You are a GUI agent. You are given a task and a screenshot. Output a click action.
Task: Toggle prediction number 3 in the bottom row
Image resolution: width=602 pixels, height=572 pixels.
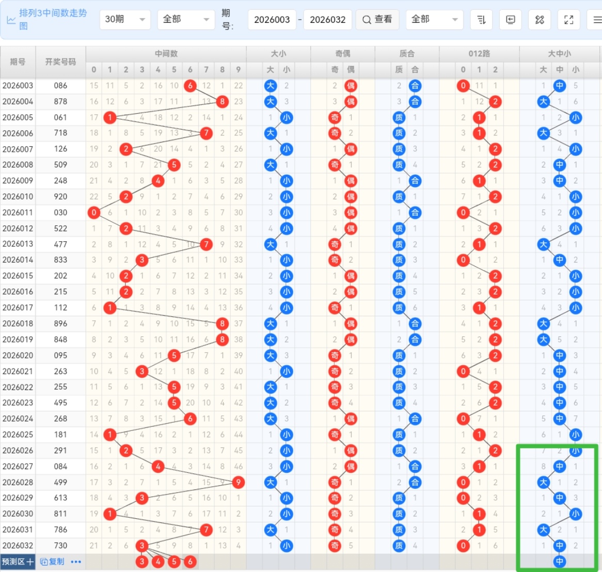tap(142, 562)
